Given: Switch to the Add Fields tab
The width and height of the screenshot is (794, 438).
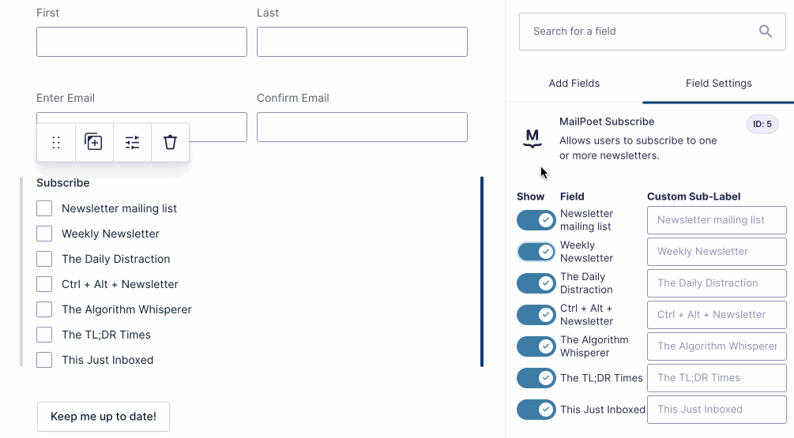Looking at the screenshot, I should [x=574, y=84].
